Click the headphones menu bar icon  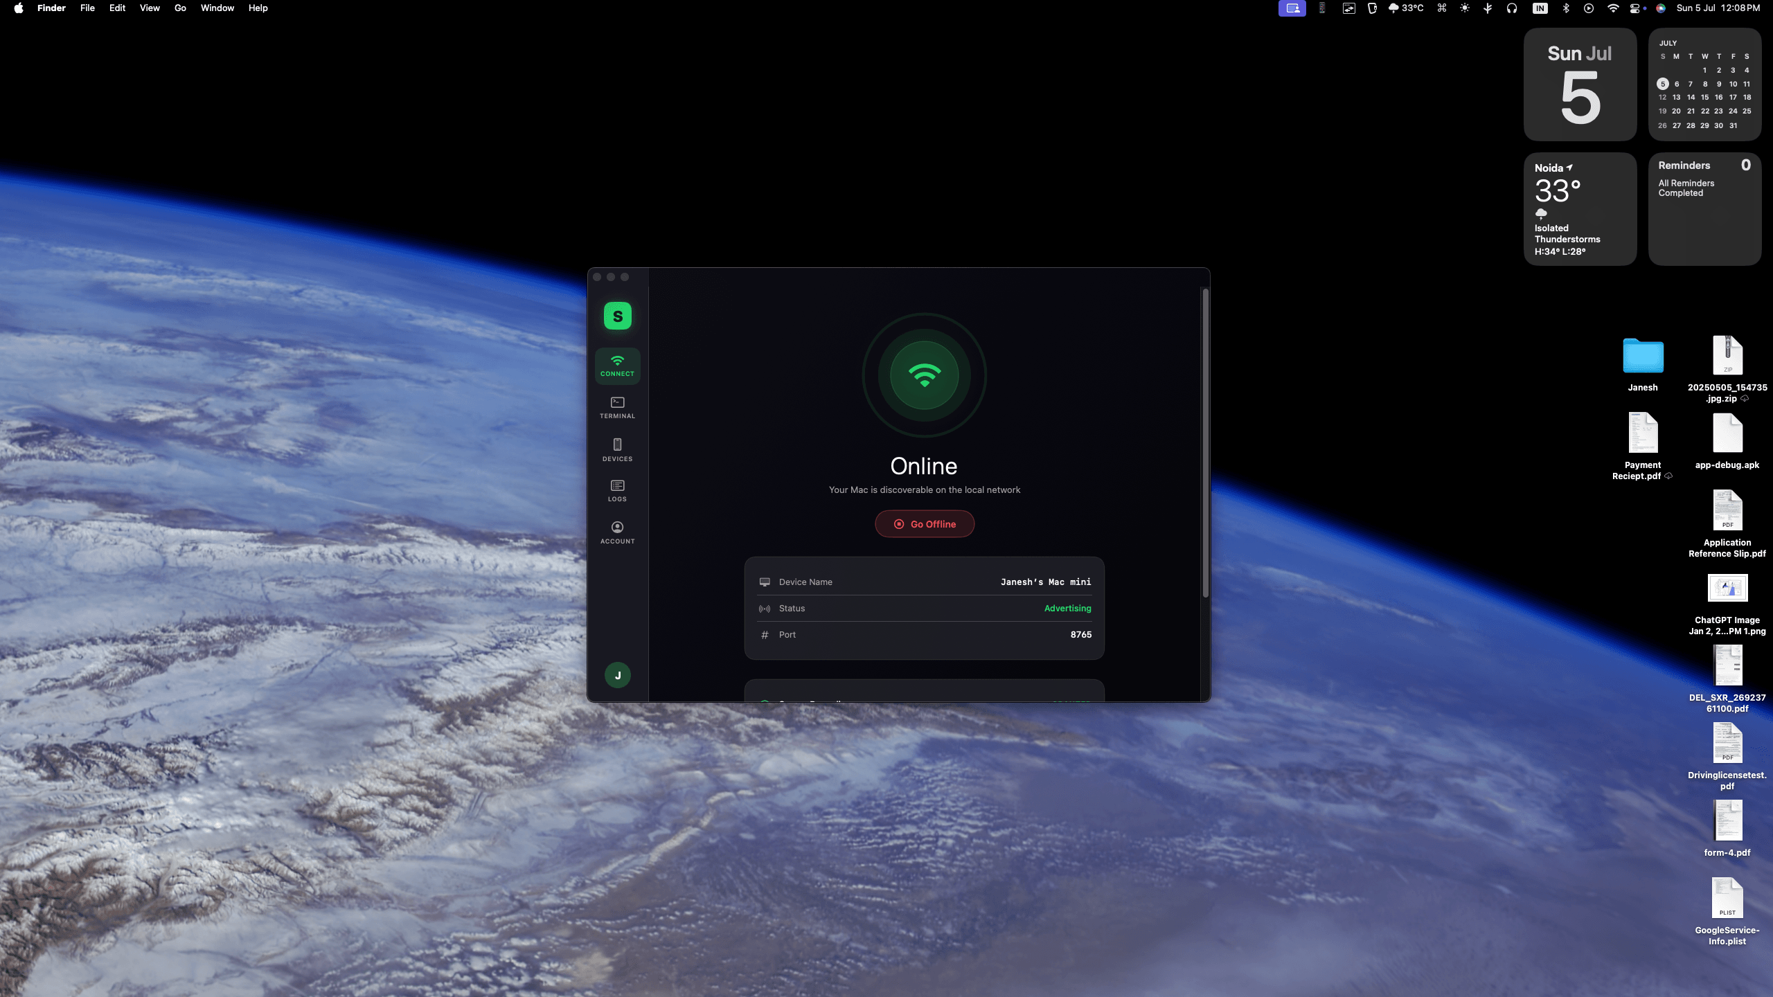click(1512, 8)
